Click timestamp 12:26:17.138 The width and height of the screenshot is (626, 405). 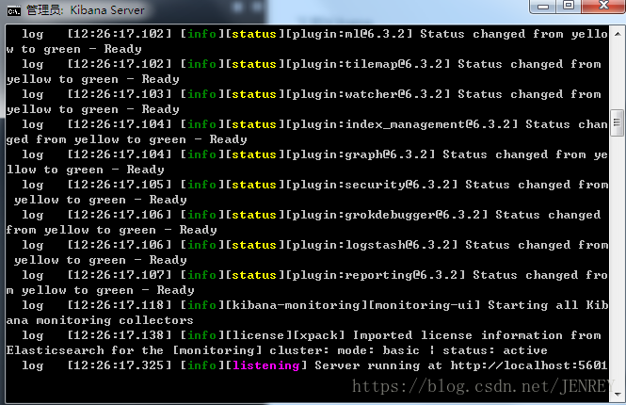tap(119, 335)
